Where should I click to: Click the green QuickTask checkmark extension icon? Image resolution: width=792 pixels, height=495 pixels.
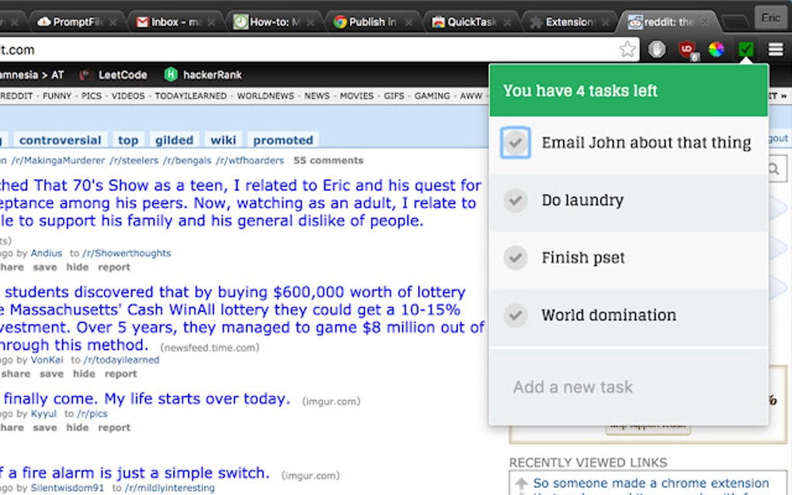[745, 48]
